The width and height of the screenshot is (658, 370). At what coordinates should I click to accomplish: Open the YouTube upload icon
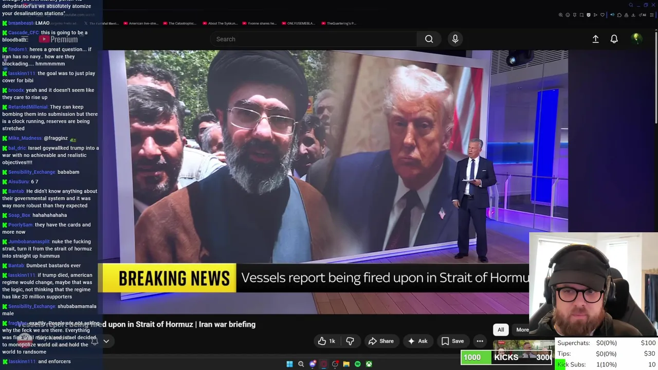click(x=595, y=39)
